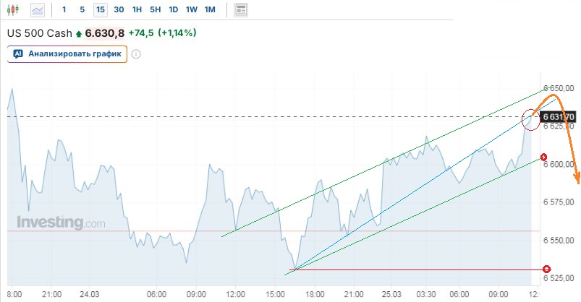Click the "Анализировать график" button
Screen dimensions: 581x302
67,53
